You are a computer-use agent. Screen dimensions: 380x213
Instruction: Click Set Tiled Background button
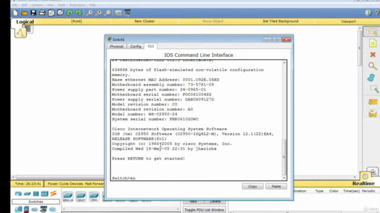coord(280,21)
